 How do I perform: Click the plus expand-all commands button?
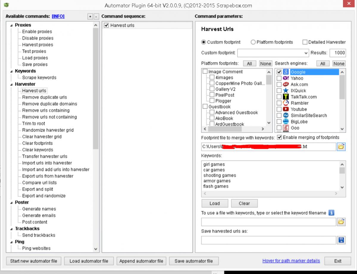point(90,17)
